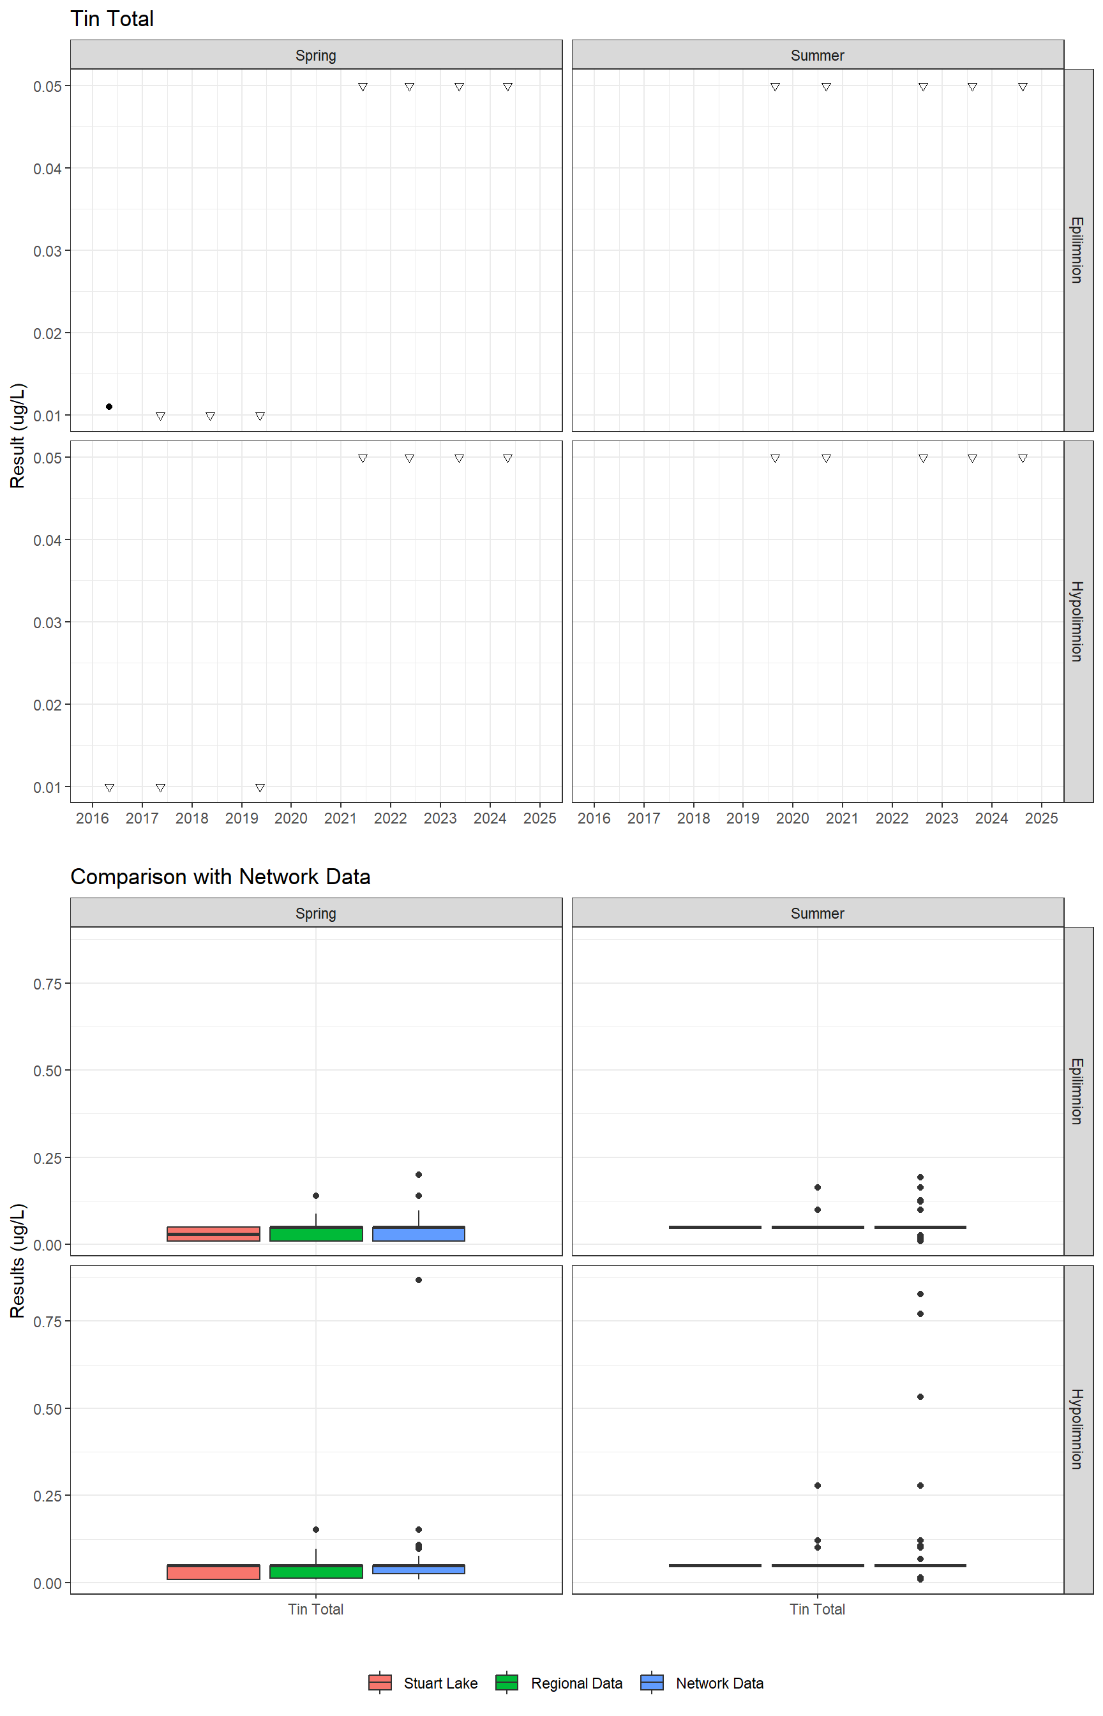Click the 2024 triangle marker in Summer Hypolimnion panel
This screenshot has width=1103, height=1716.
click(x=1023, y=458)
